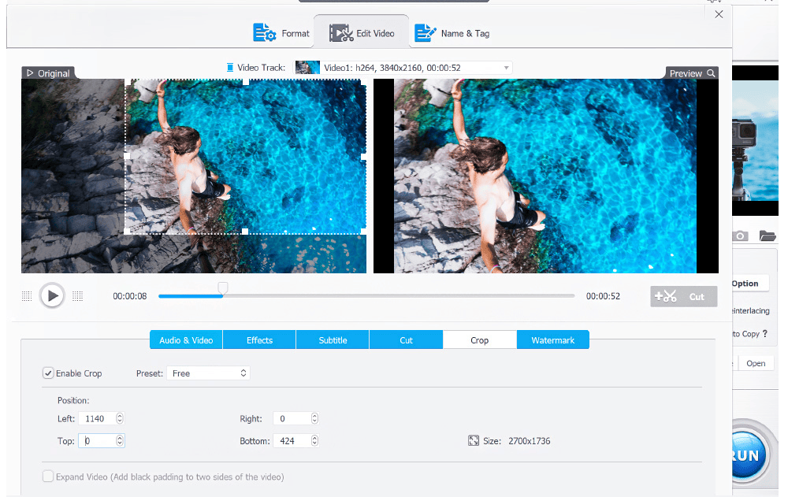Select the Edit Video tab icon
Screen dimensions: 788x497
(x=340, y=32)
